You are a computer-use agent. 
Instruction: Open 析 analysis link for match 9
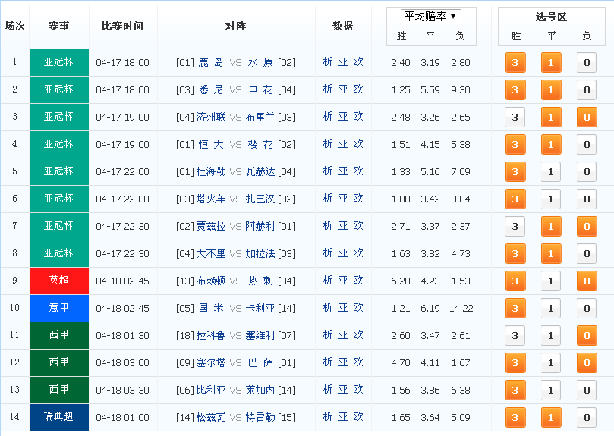tap(328, 281)
